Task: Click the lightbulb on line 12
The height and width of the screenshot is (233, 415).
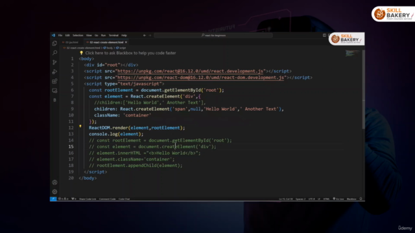Action: tap(80, 127)
